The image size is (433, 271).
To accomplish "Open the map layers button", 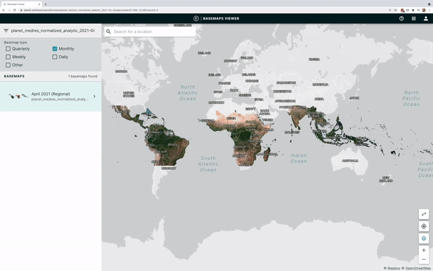I will click(424, 238).
